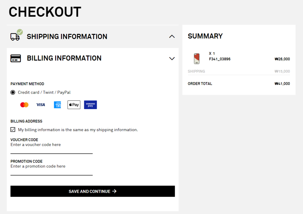Image resolution: width=303 pixels, height=214 pixels.
Task: Click the Apple Pay icon
Action: pos(74,105)
